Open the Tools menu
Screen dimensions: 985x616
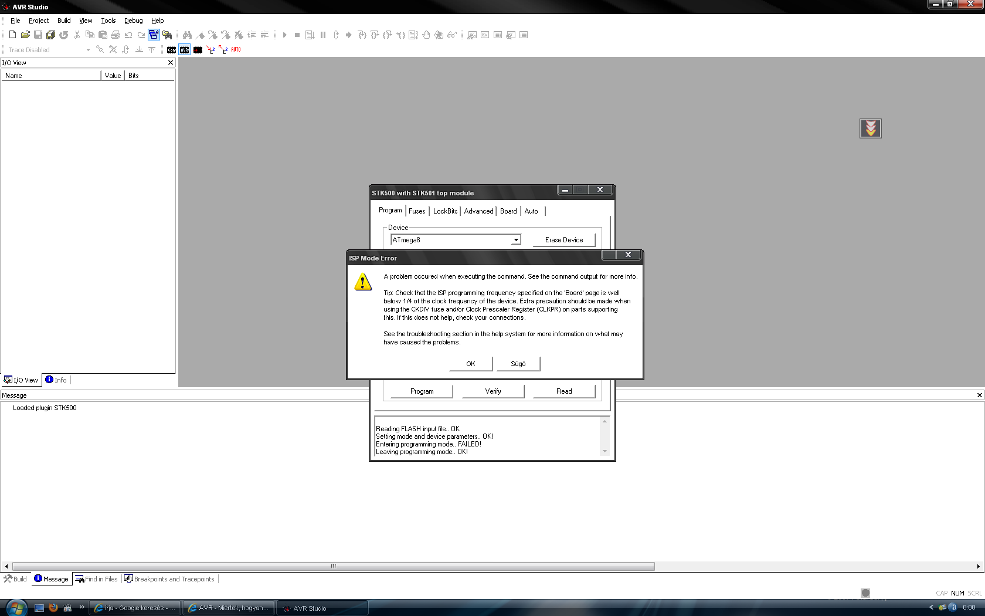108,21
